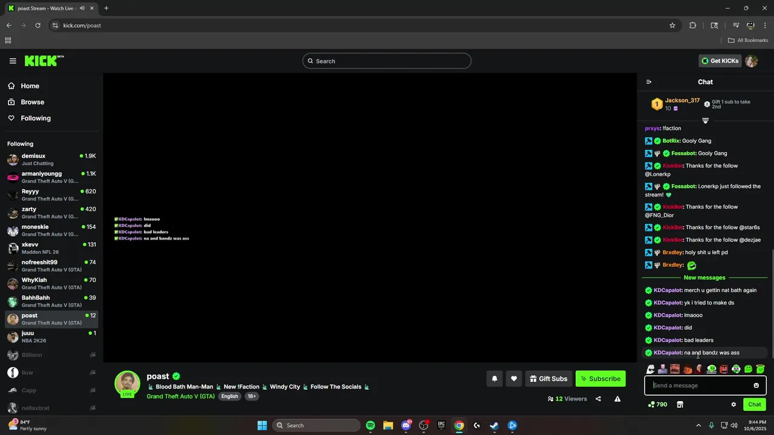Open Grand Theft Auto V (GTA) category link
Screen dimensions: 774x435
181,396
